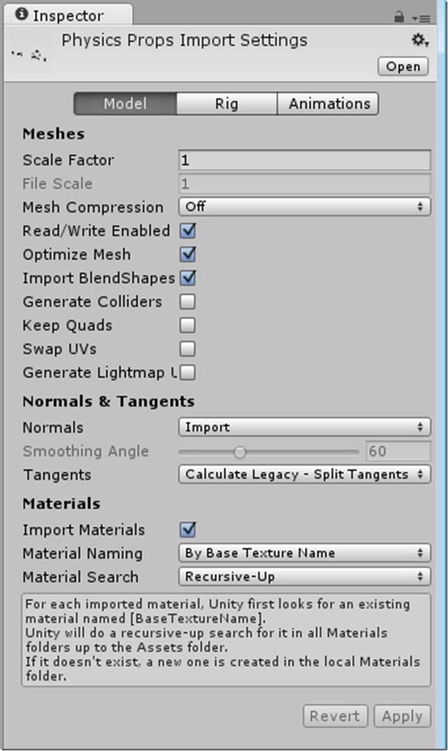Click the Scale Factor input field

pyautogui.click(x=305, y=160)
